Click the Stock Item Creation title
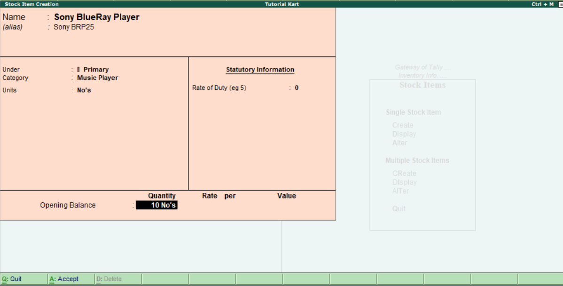 tap(31, 4)
